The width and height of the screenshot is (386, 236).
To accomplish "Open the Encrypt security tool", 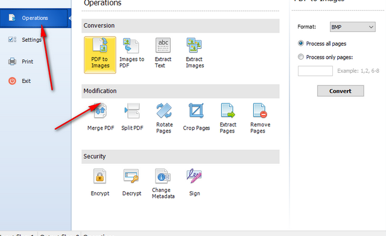I will pos(100,182).
